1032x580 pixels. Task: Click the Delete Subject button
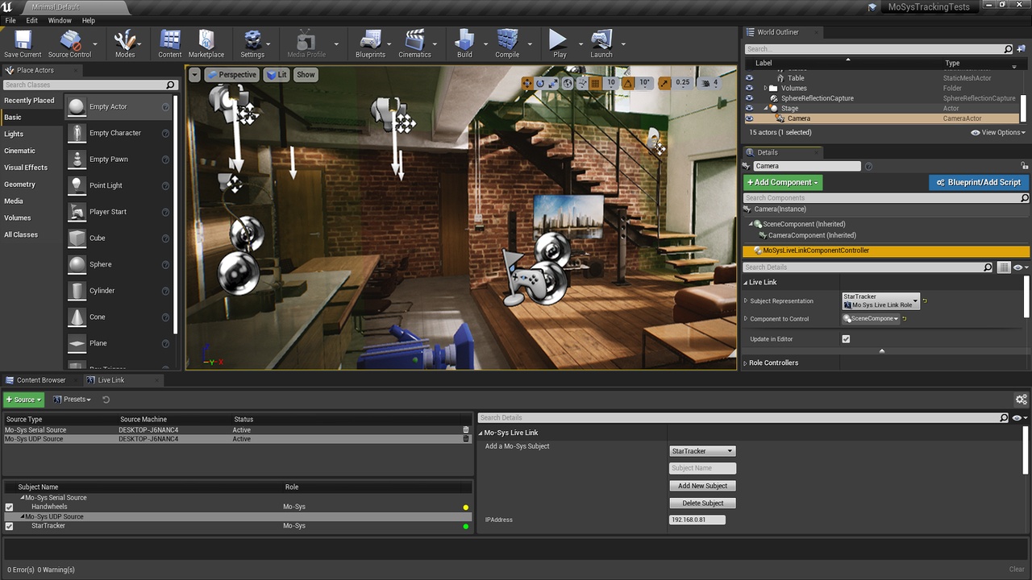click(702, 503)
